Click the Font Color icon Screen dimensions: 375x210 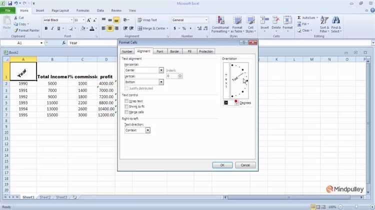coord(92,28)
